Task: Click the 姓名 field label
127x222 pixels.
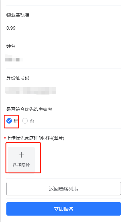Action: pyautogui.click(x=11, y=46)
